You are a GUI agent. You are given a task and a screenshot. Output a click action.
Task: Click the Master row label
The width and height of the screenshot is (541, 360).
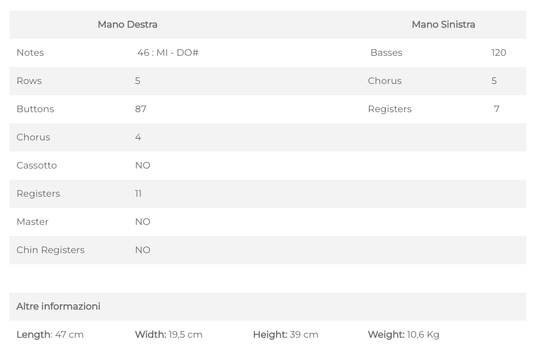[33, 222]
